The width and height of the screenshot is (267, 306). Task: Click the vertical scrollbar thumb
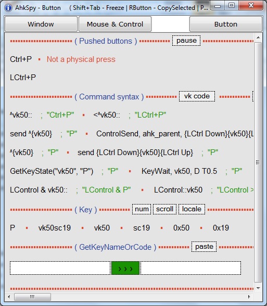point(258,162)
